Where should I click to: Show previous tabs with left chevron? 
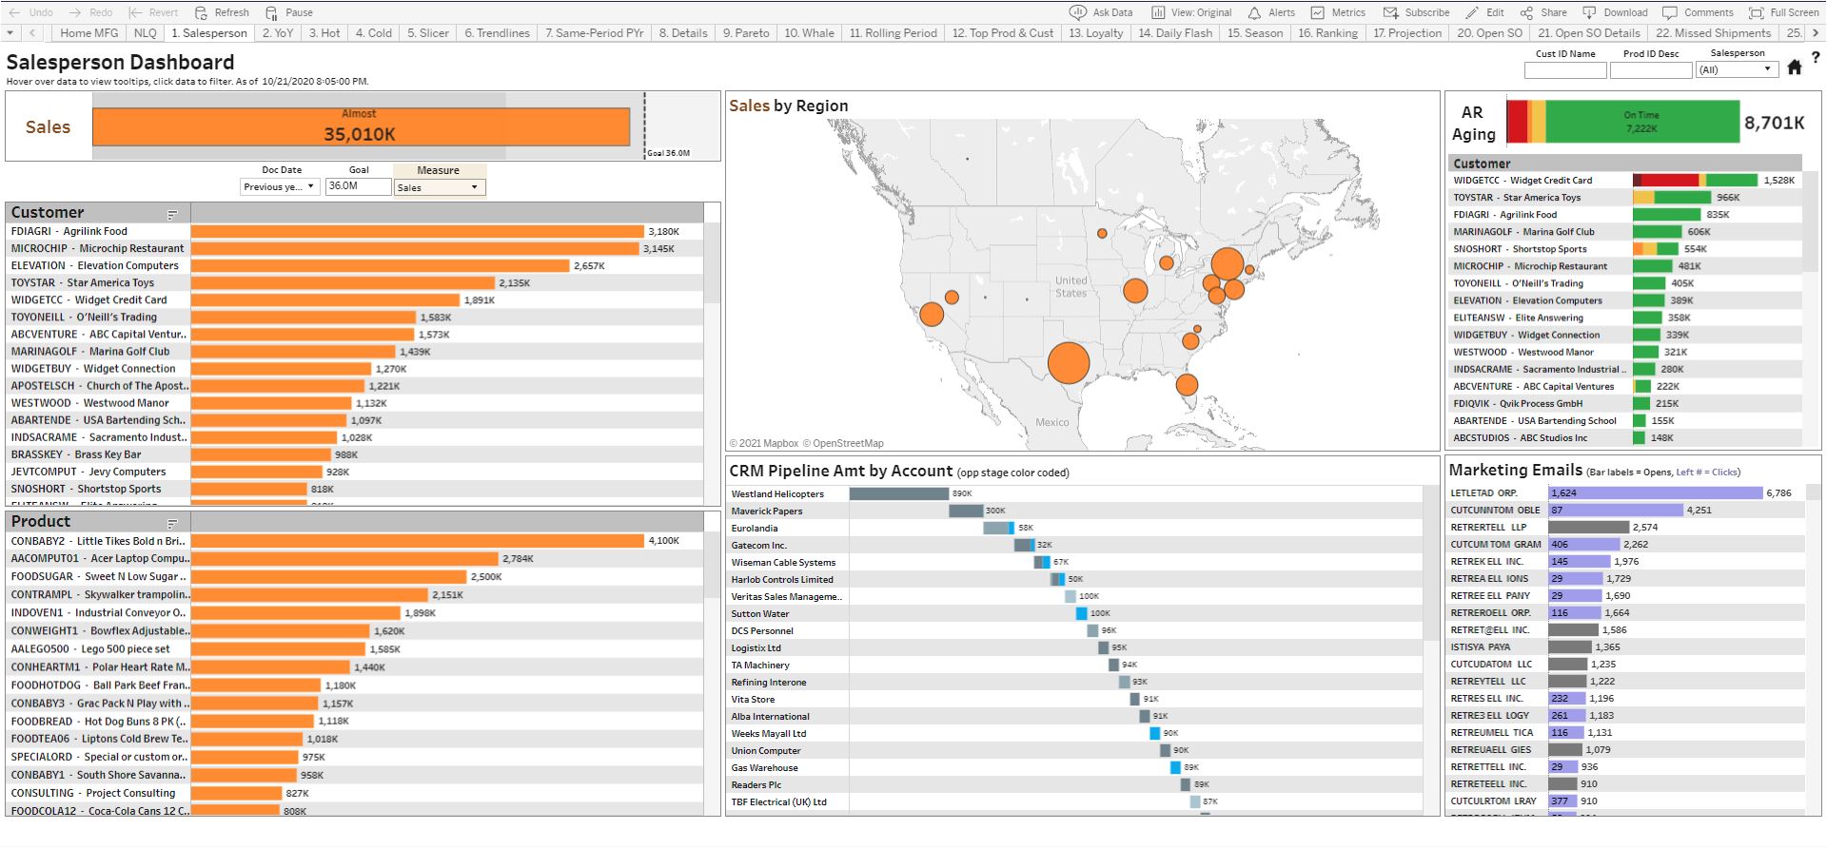click(33, 32)
